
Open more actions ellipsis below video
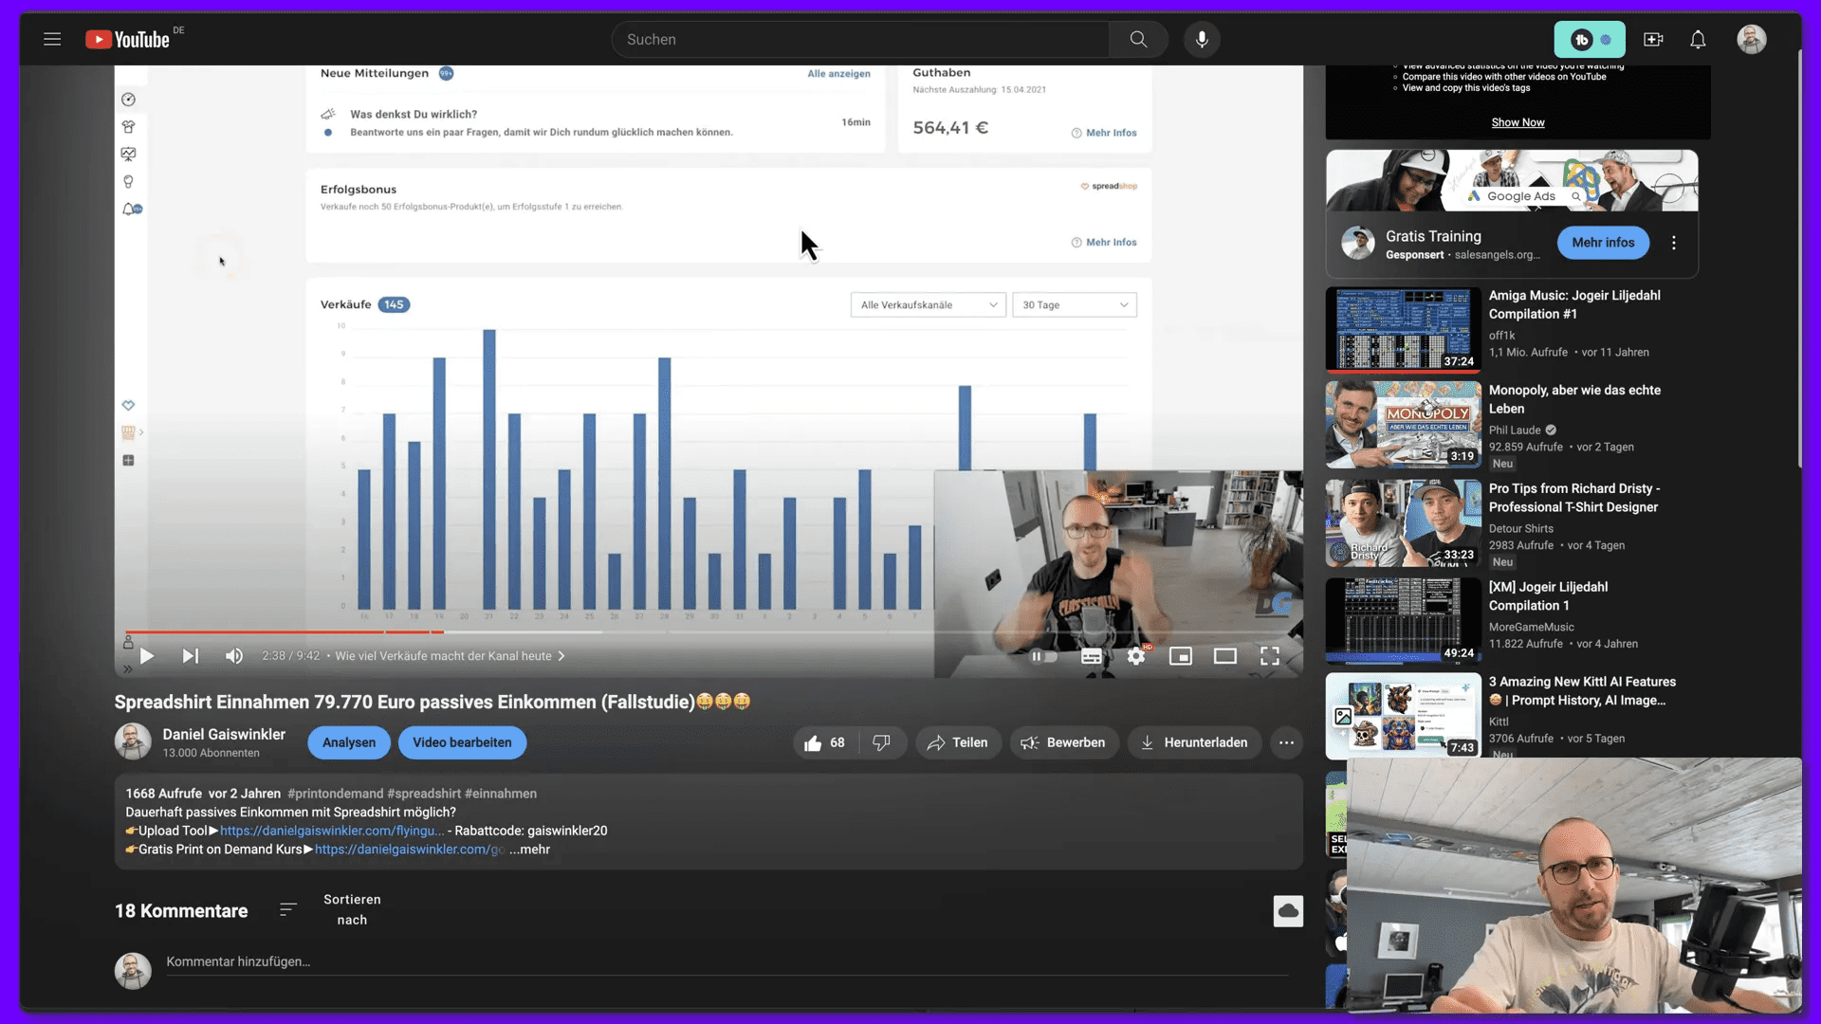point(1286,742)
